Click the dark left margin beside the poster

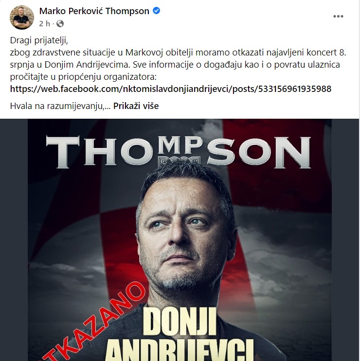pyautogui.click(x=14, y=240)
